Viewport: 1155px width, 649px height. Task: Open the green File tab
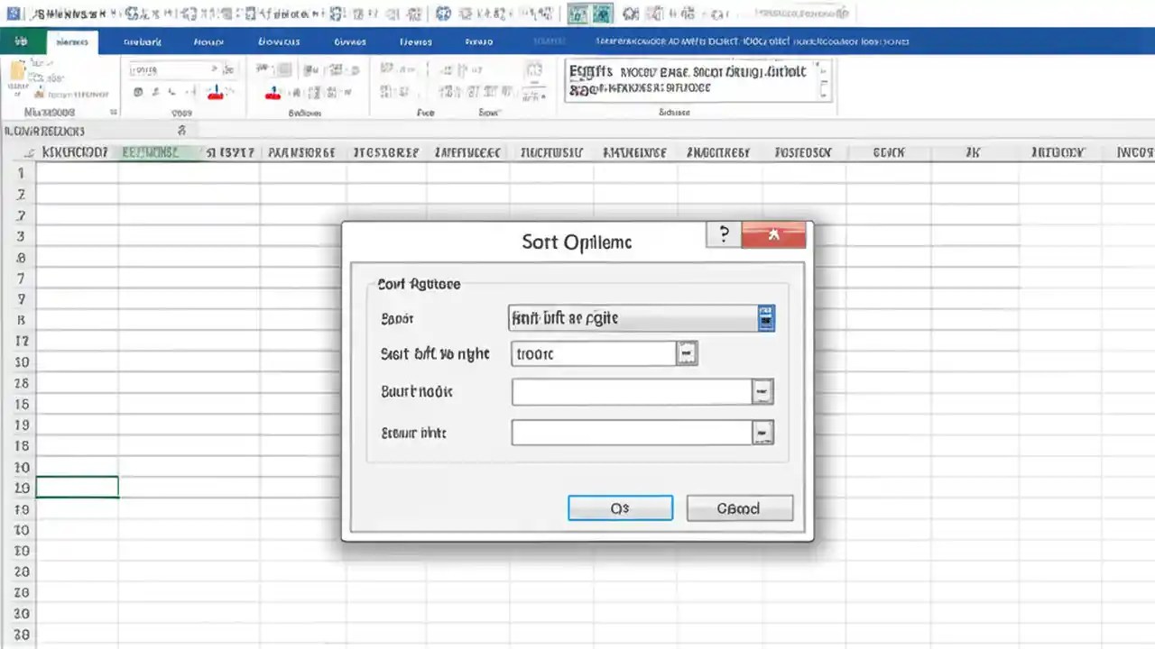[22, 41]
